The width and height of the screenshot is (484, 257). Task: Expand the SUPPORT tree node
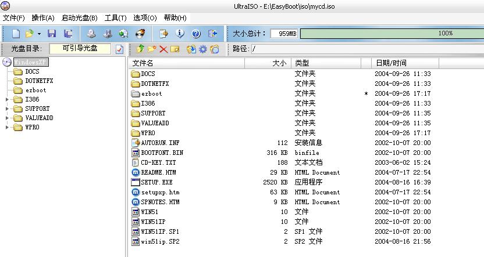pyautogui.click(x=7, y=108)
